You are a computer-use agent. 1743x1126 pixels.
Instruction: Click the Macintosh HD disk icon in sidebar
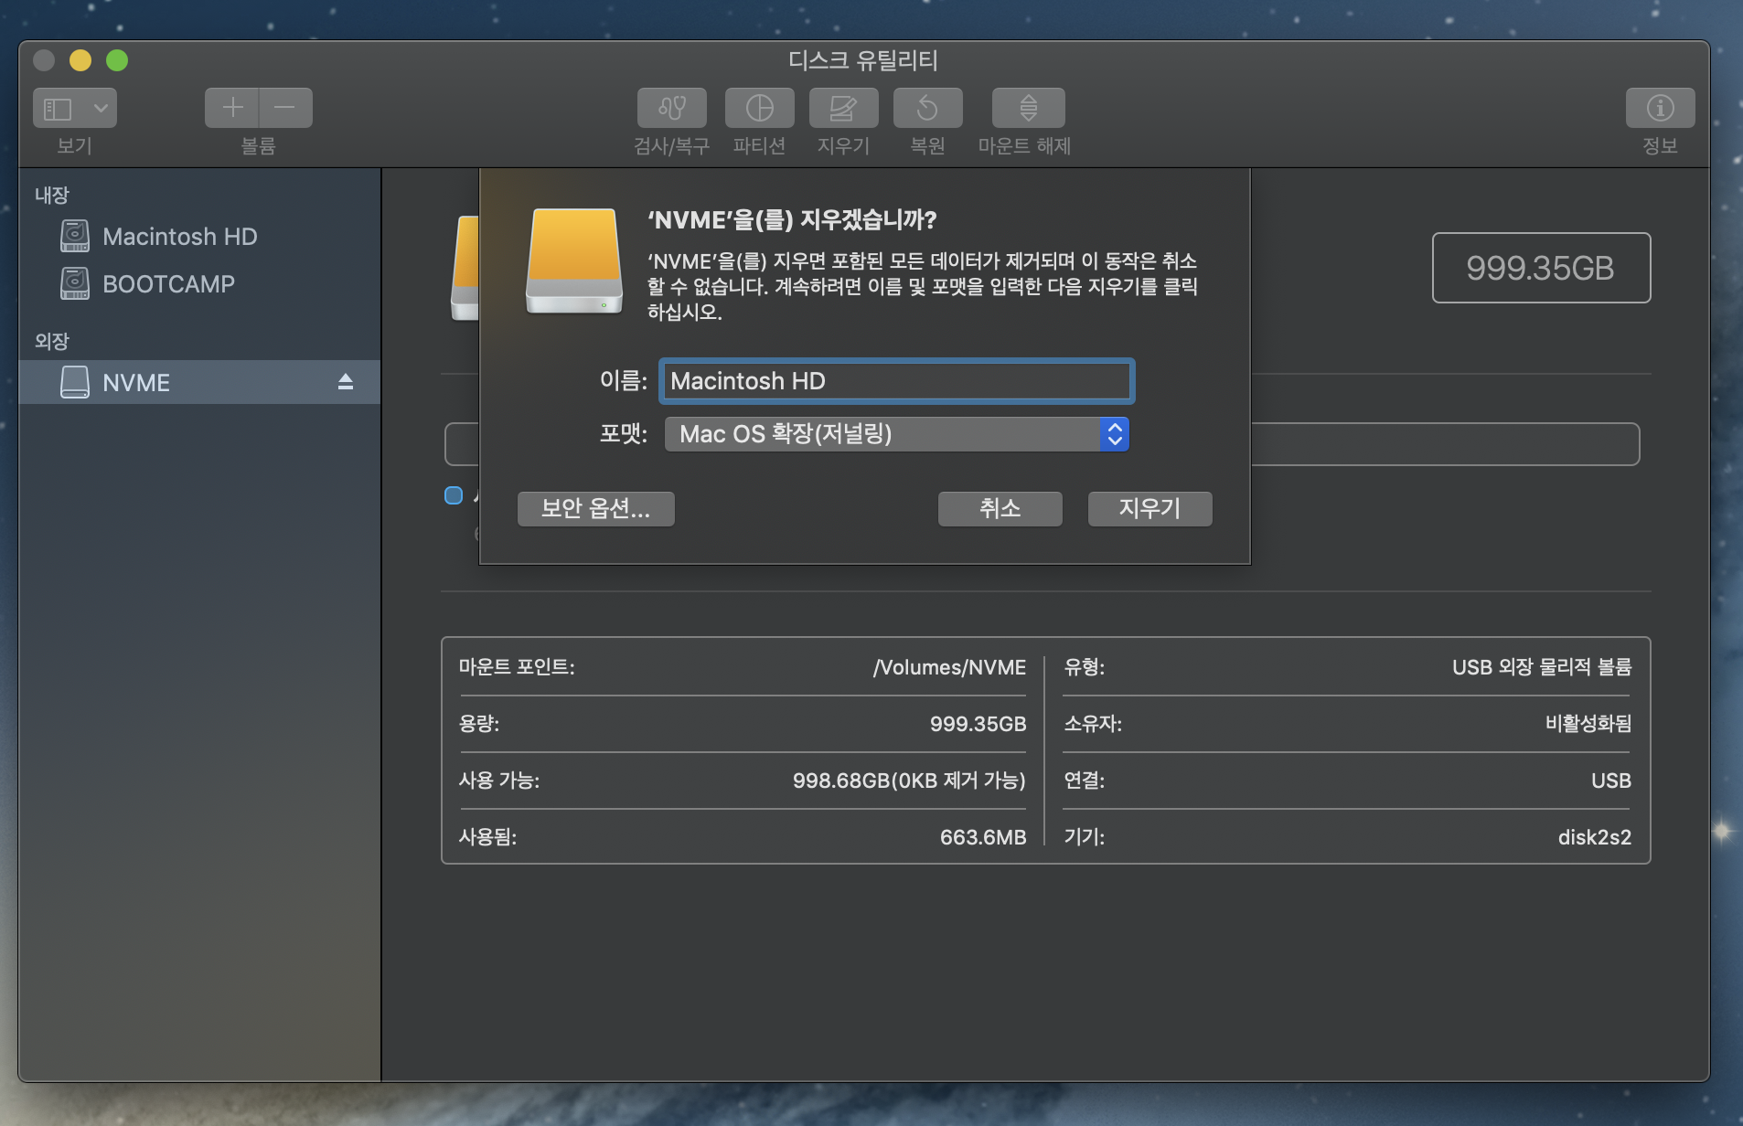coord(75,236)
